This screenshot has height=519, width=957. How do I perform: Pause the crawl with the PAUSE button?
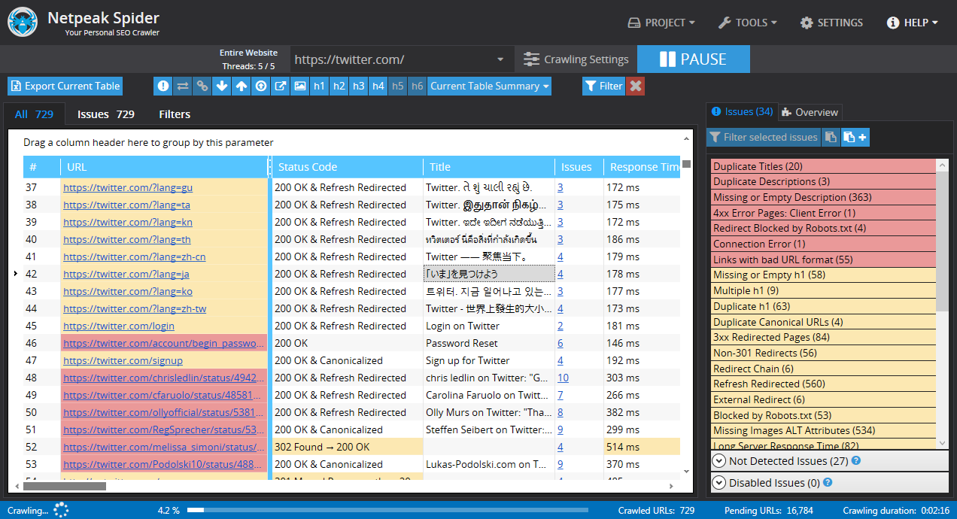click(x=694, y=59)
